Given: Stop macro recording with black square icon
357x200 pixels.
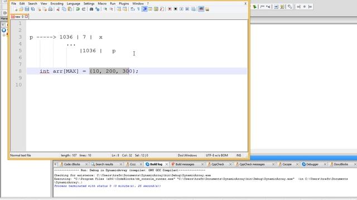Looking at the screenshot, I should [176, 9].
